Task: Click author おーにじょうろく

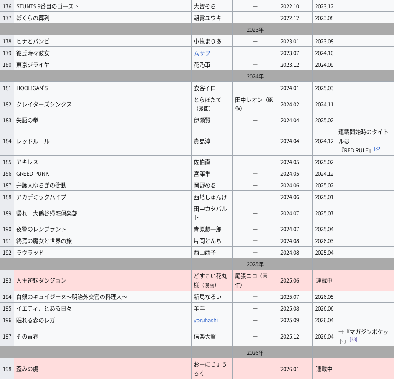Action: point(210,369)
